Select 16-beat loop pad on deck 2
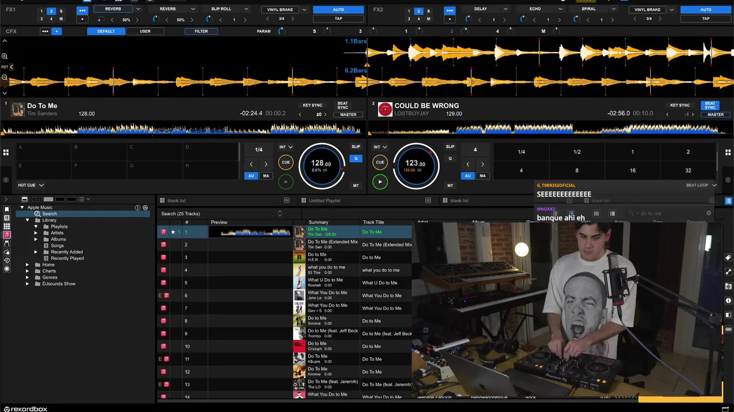Image resolution: width=734 pixels, height=412 pixels. (633, 171)
